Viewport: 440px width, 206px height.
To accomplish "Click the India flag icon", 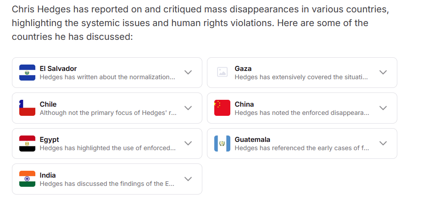I will point(27,179).
